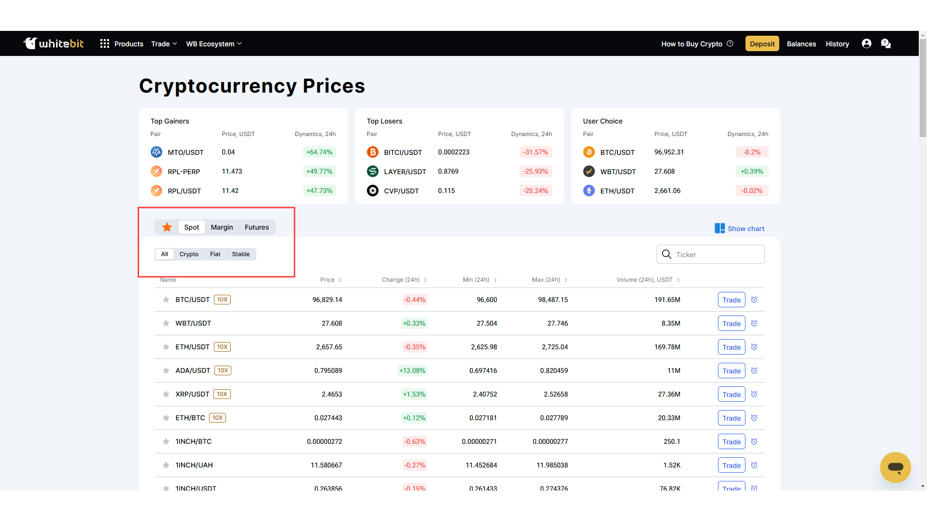927x521 pixels.
Task: Set a price alert for ETH/USDT row
Action: [x=754, y=347]
